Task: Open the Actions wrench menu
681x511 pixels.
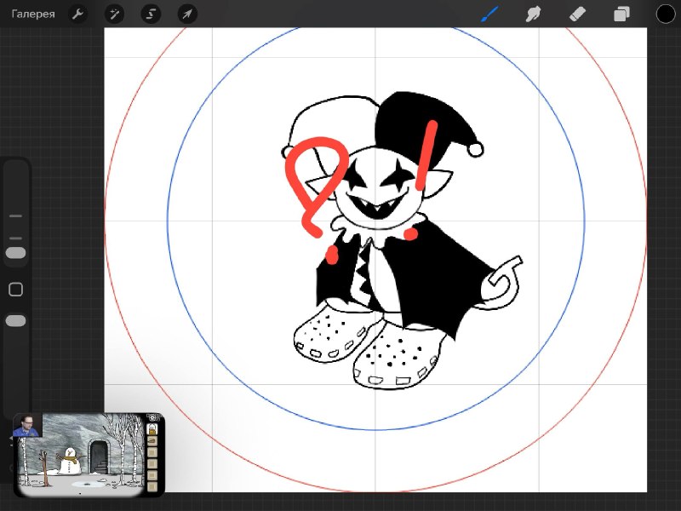Action: (x=78, y=14)
